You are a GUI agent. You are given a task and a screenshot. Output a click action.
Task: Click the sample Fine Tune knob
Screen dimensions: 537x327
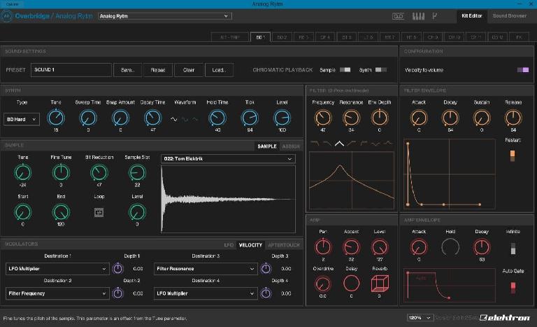(61, 172)
